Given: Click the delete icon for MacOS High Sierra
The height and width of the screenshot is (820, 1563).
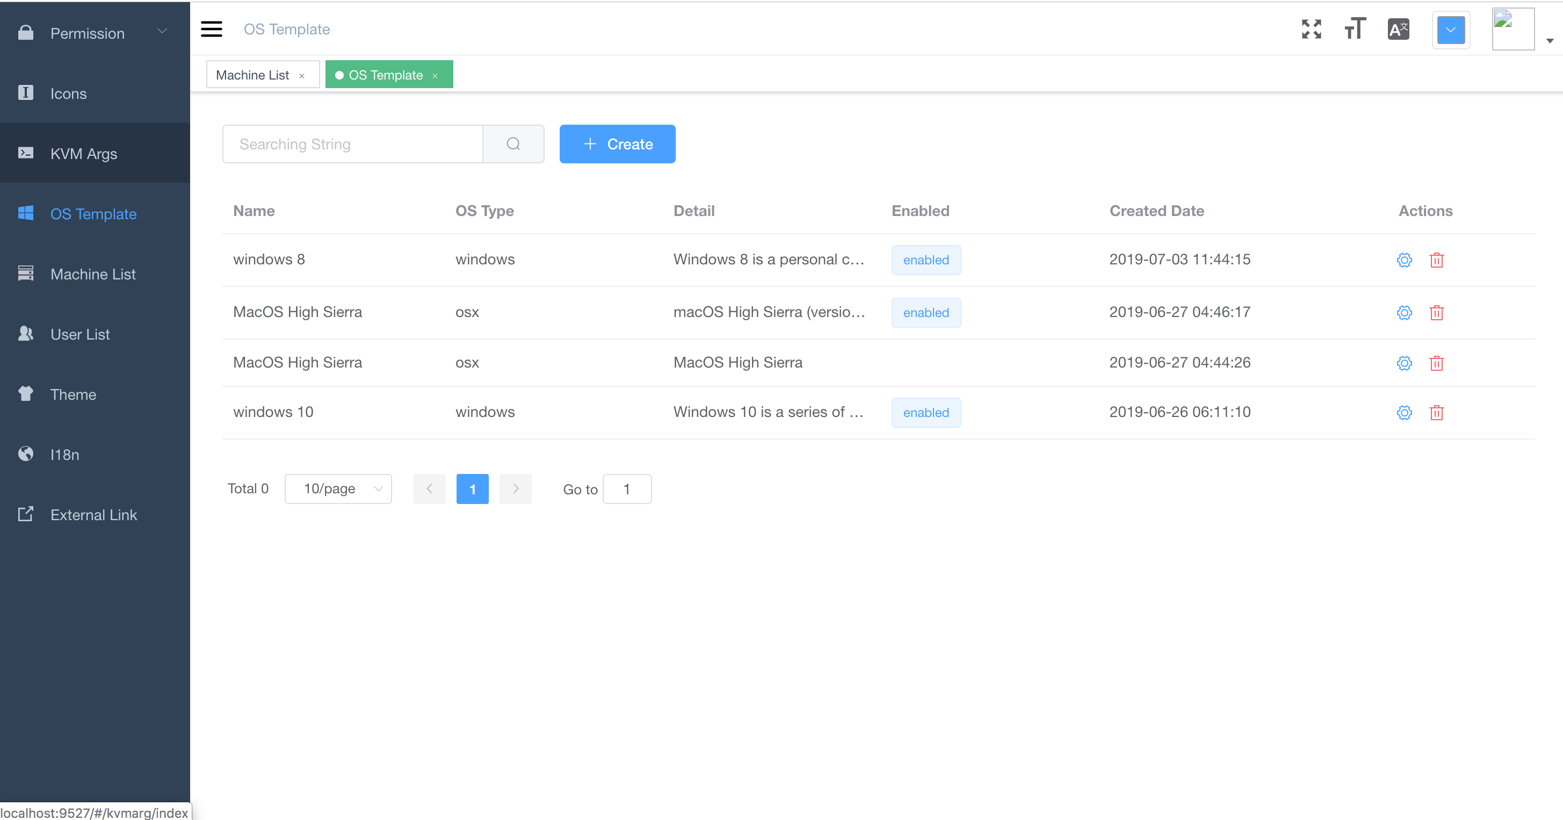Looking at the screenshot, I should [x=1437, y=312].
